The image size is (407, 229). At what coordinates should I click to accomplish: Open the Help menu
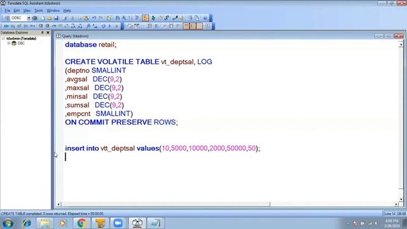point(67,11)
